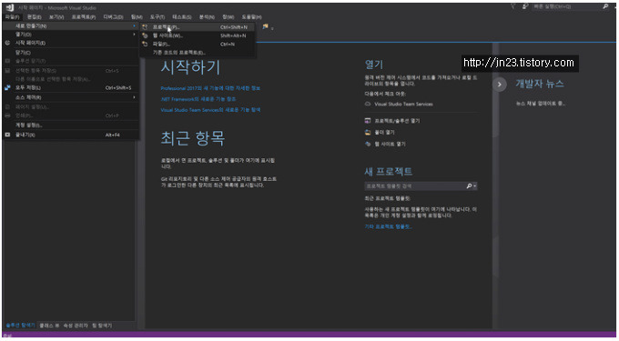
Task: Switch to the 속성 관리자 tab
Action: (x=76, y=326)
